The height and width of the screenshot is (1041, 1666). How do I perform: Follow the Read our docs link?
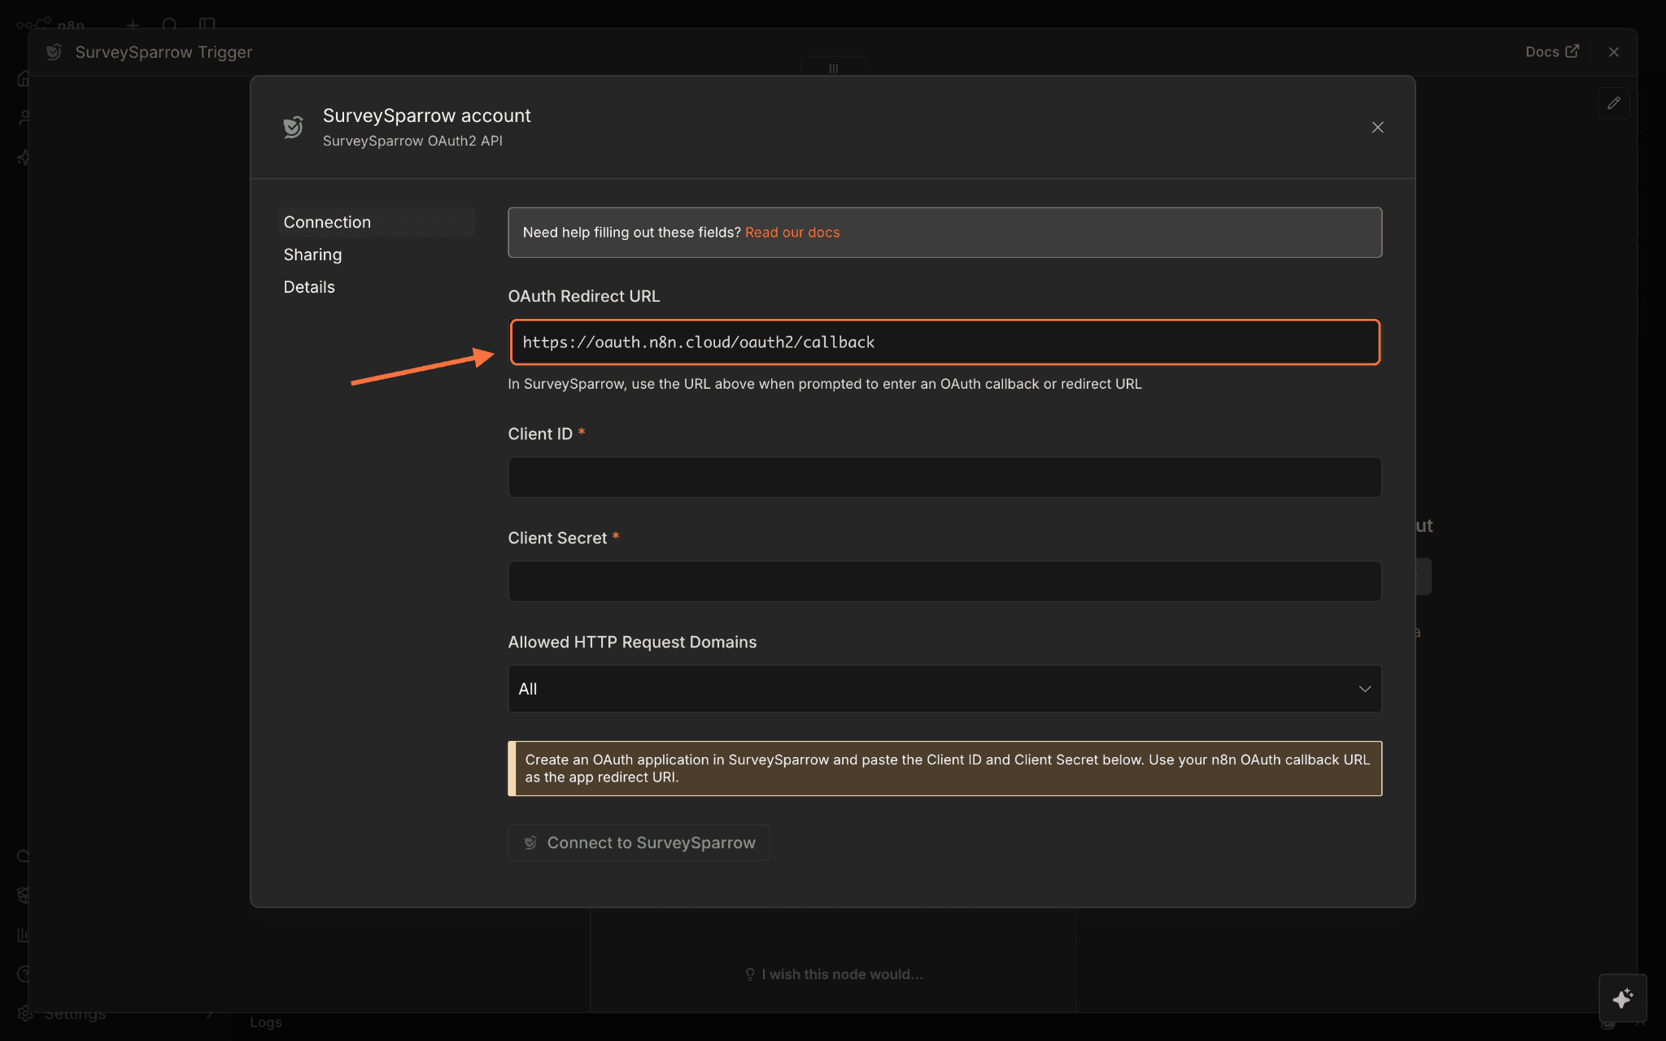(792, 233)
